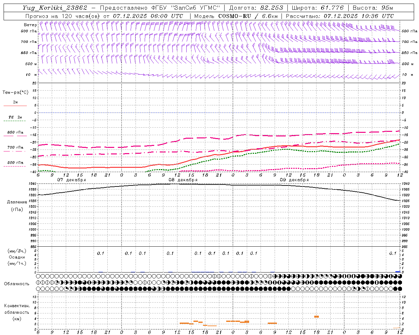Select the final 0.1 precipitation value on 10 December

coord(393,253)
